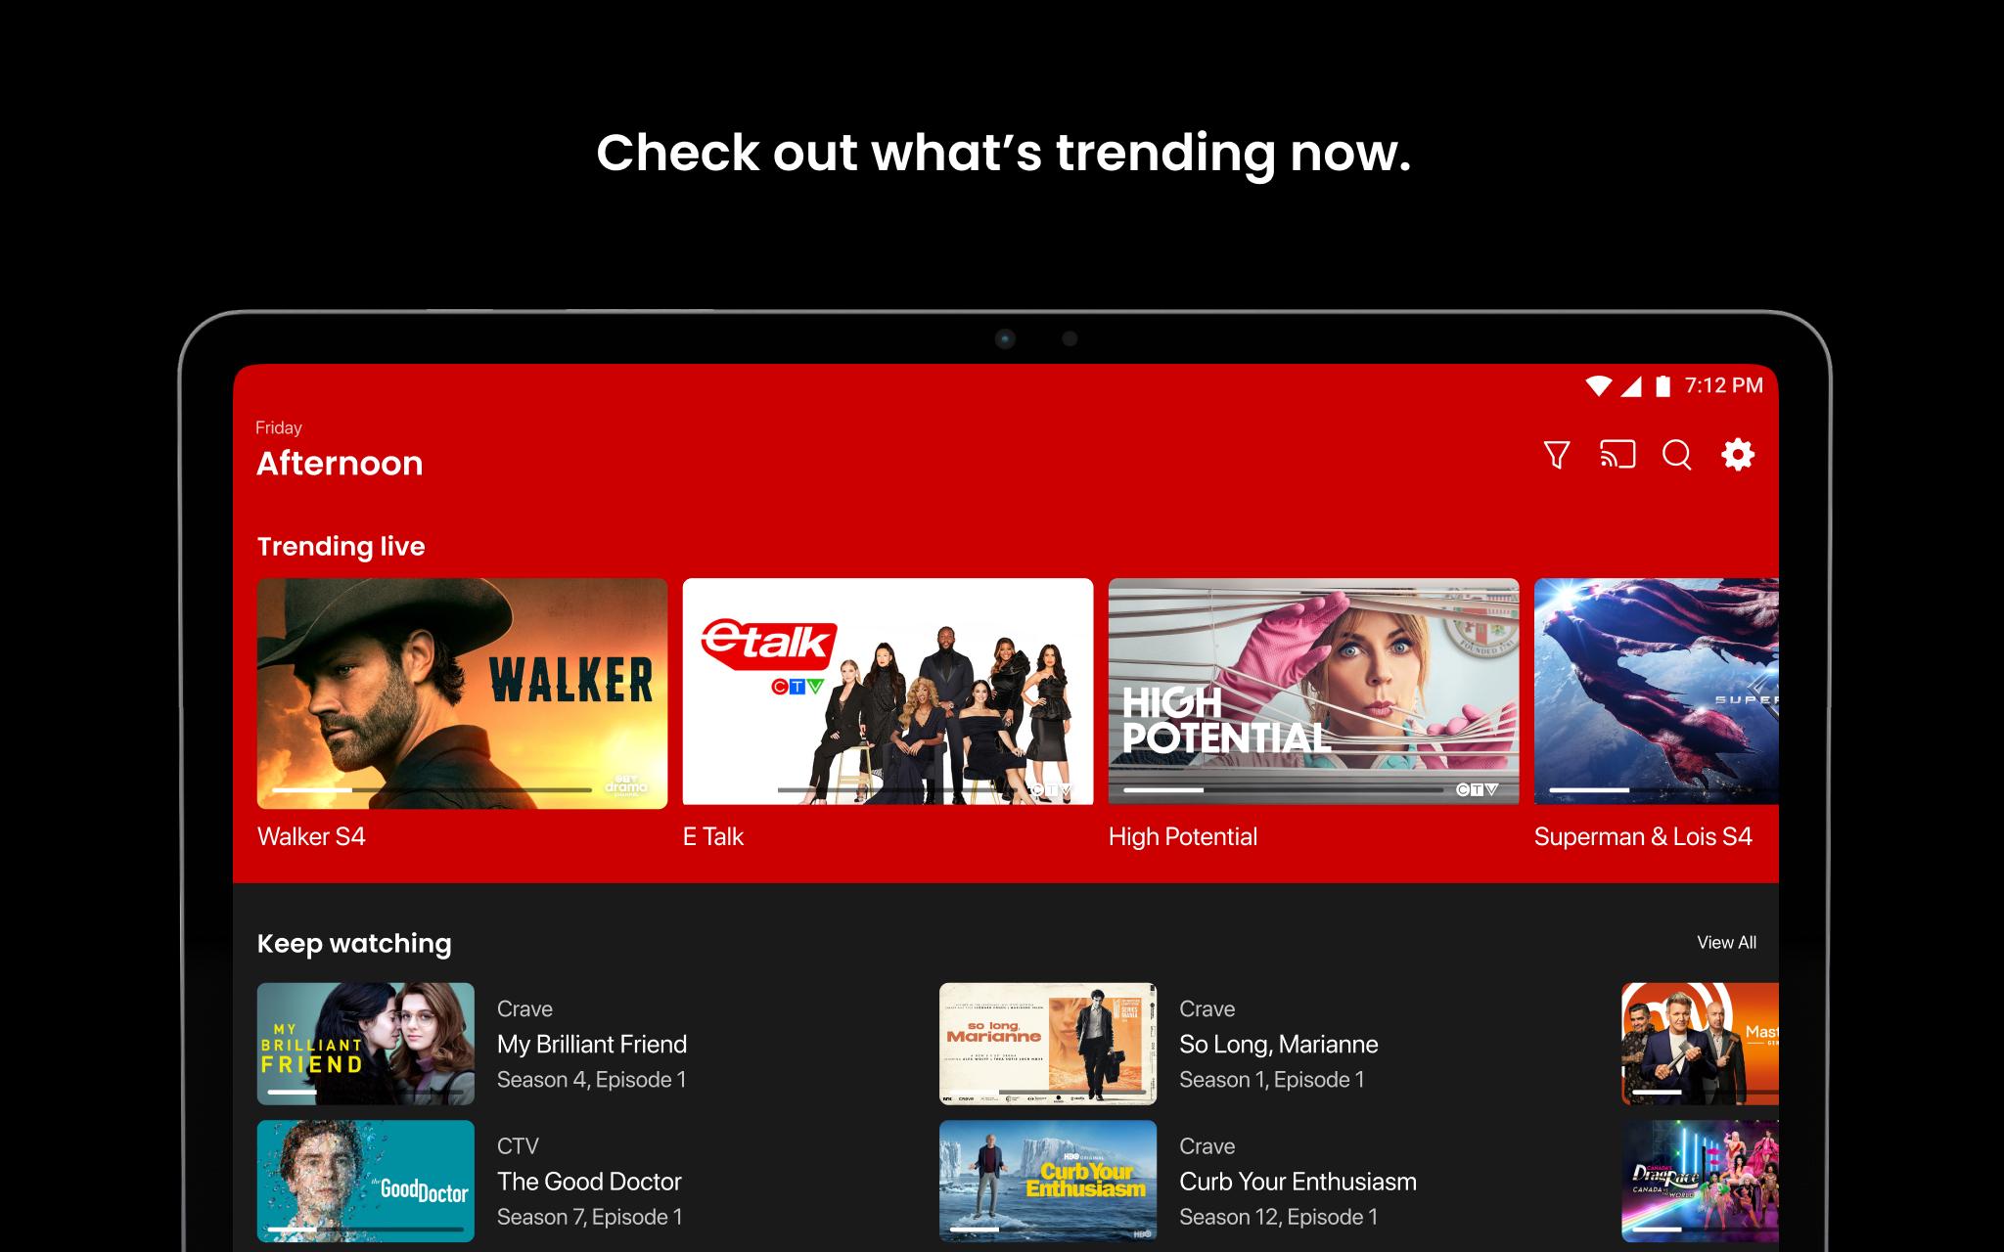This screenshot has width=2004, height=1252.
Task: Open search with magnifier icon
Action: pyautogui.click(x=1677, y=455)
